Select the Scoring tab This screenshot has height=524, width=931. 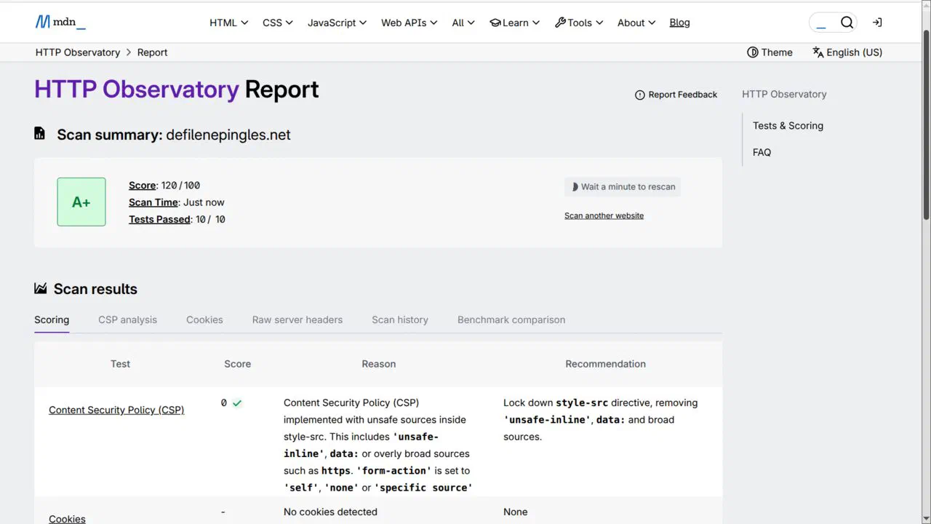point(52,319)
